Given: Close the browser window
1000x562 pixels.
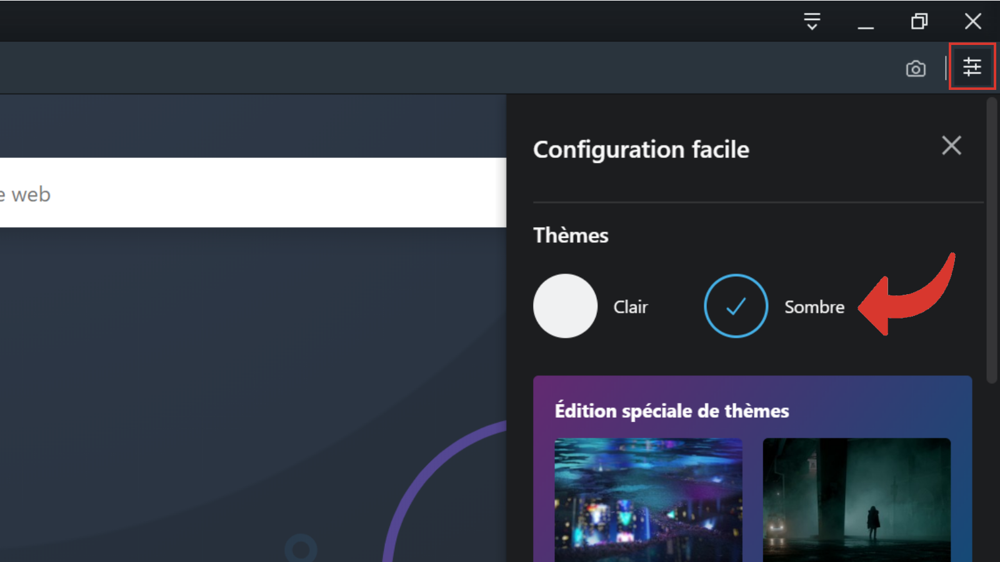Looking at the screenshot, I should (x=972, y=22).
